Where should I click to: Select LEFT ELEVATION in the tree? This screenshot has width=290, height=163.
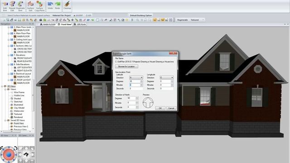(x=24, y=67)
